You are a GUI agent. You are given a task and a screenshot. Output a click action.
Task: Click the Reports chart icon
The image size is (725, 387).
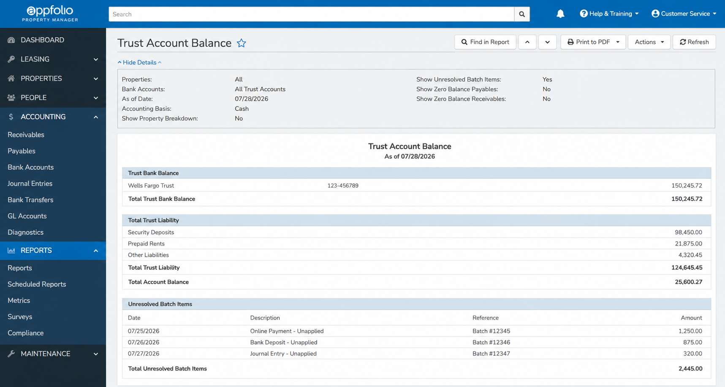[11, 251]
